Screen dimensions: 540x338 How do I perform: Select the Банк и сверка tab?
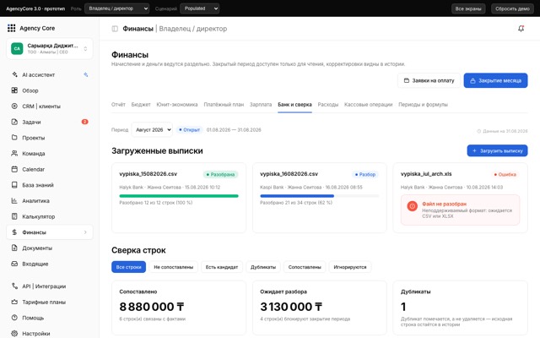pyautogui.click(x=294, y=105)
